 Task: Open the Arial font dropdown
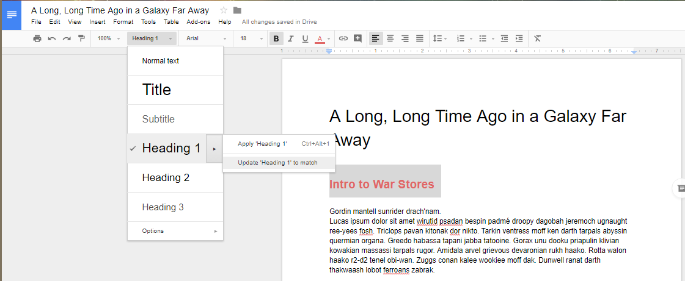coord(206,38)
